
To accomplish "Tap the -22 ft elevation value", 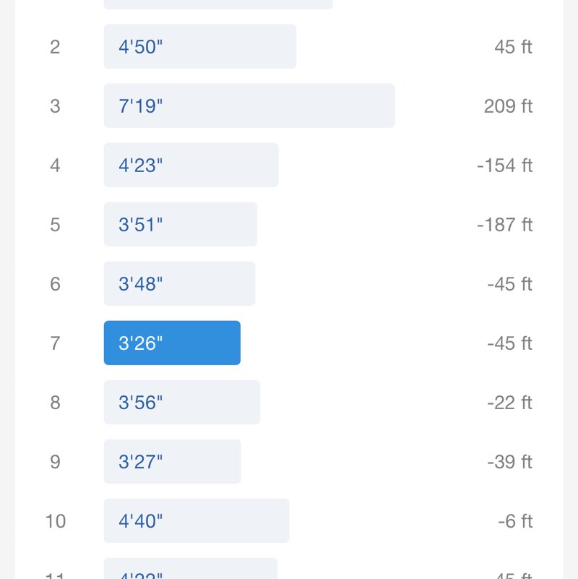I will 509,403.
